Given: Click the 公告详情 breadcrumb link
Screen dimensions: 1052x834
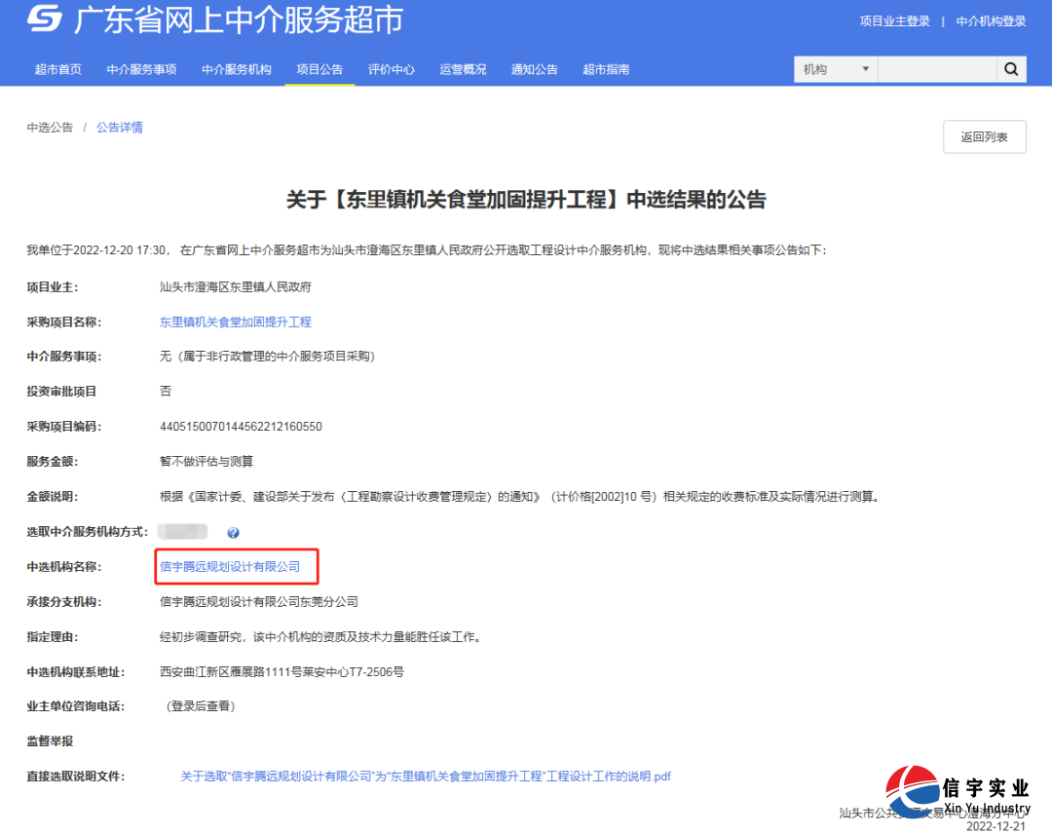Looking at the screenshot, I should [119, 127].
